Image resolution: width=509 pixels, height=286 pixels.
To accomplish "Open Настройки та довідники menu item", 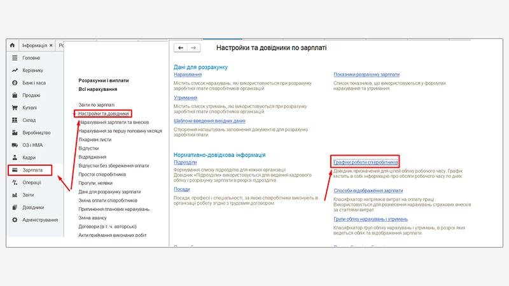I will [104, 113].
